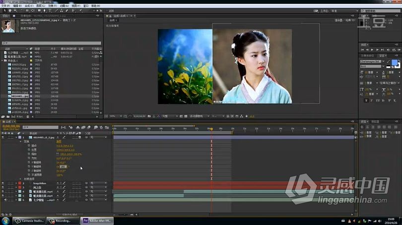Viewport: 402px width, 225px height.
Task: Jump to first frame in Preview panel
Action: coord(362,50)
